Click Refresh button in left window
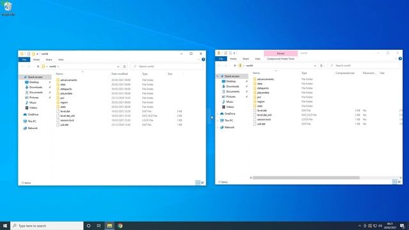Screen dimensions: 409x230 click(x=125, y=66)
